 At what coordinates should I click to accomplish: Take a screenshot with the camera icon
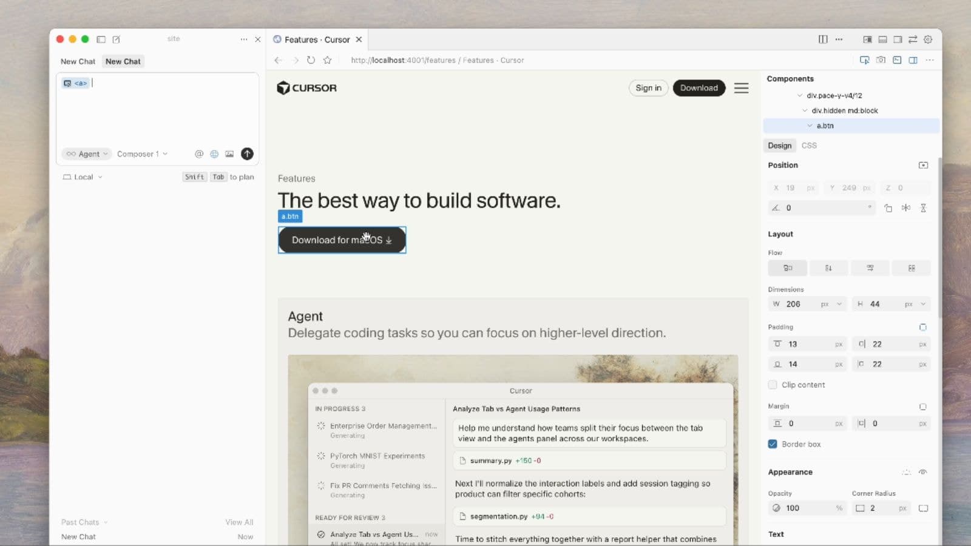881,60
